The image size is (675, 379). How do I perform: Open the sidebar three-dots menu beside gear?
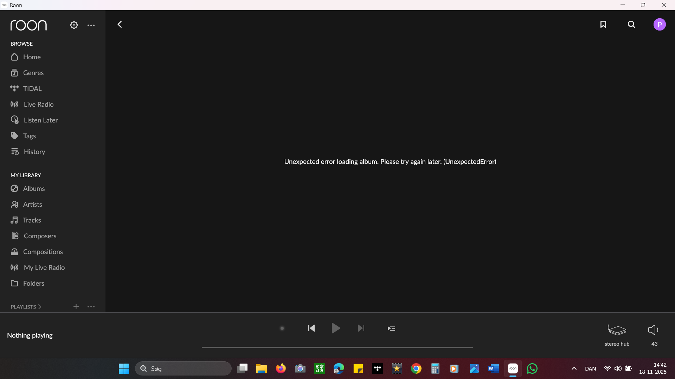91,25
